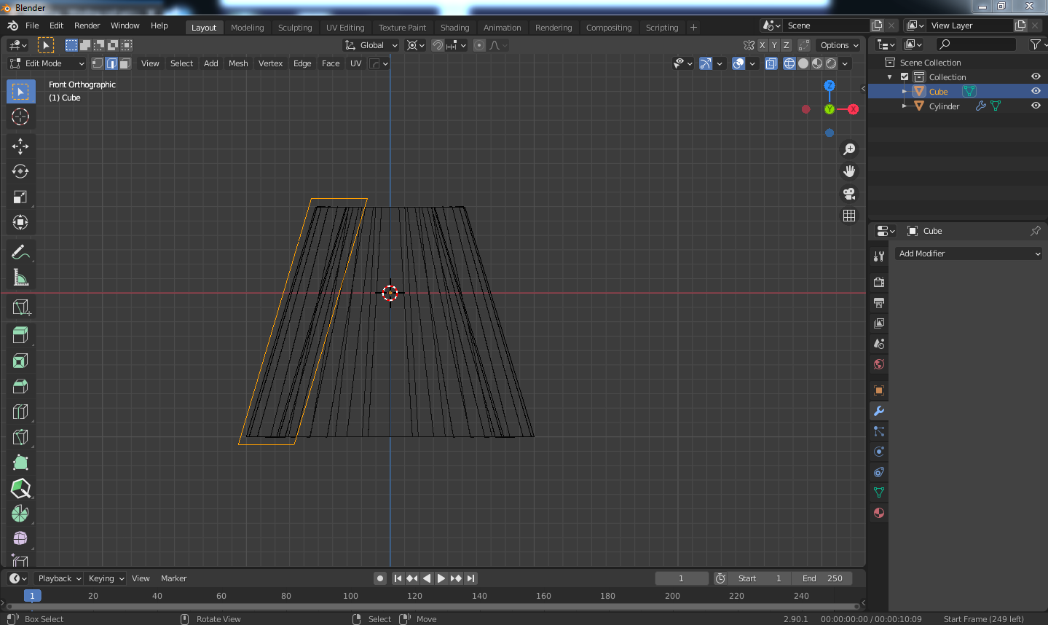Click the pan view hand icon
Image resolution: width=1048 pixels, height=625 pixels.
click(x=849, y=171)
